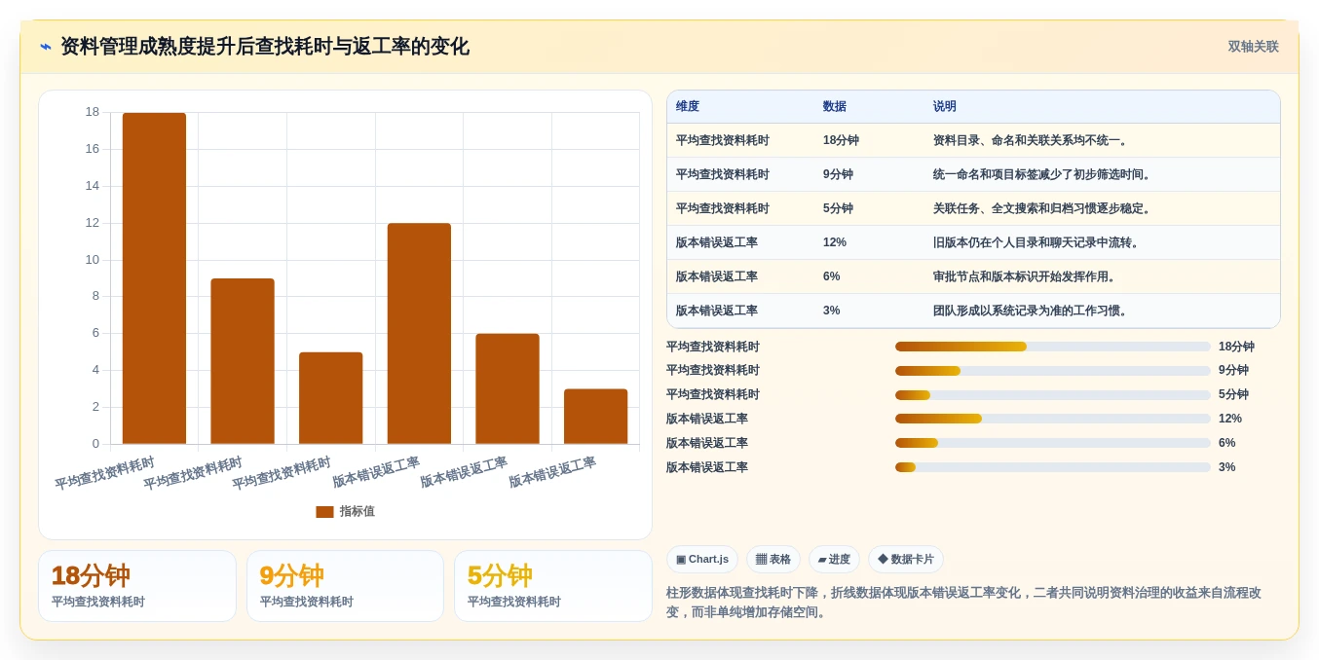Screen dimensions: 1319x660
Task: Open the 18分钟 data card
Action: click(x=137, y=586)
